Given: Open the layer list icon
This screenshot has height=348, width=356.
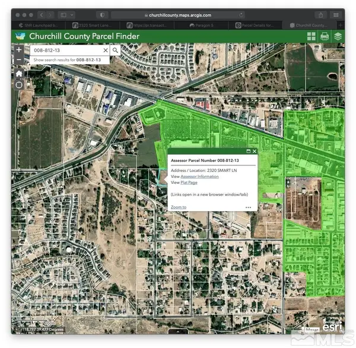Looking at the screenshot, I should [x=338, y=37].
